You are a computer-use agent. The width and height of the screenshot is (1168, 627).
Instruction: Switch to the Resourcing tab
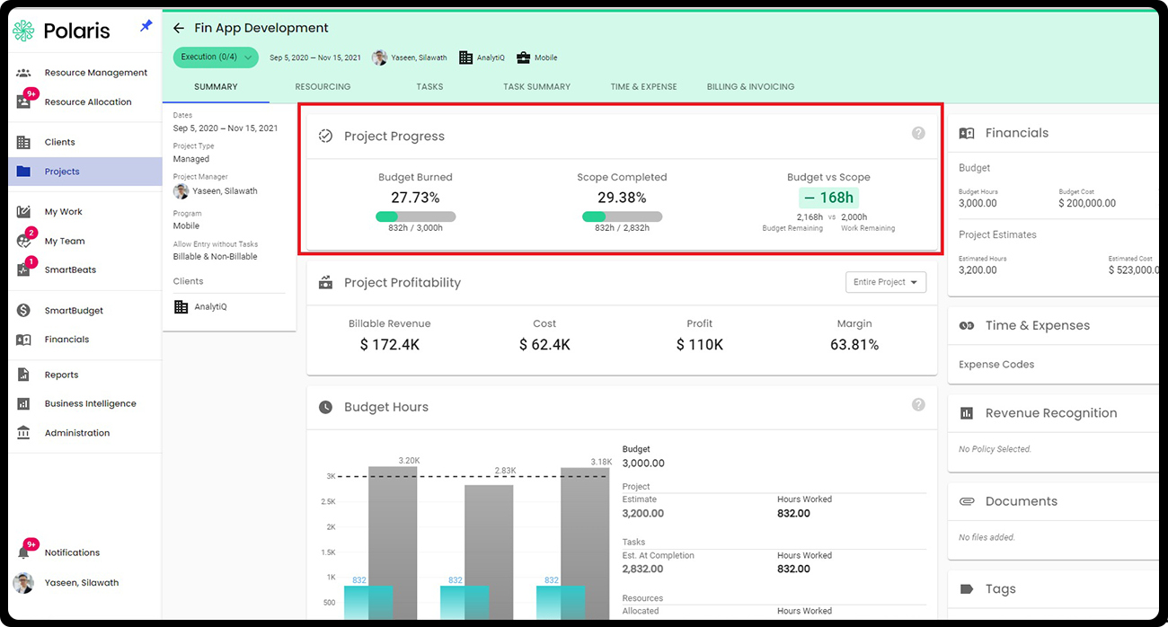click(x=323, y=87)
